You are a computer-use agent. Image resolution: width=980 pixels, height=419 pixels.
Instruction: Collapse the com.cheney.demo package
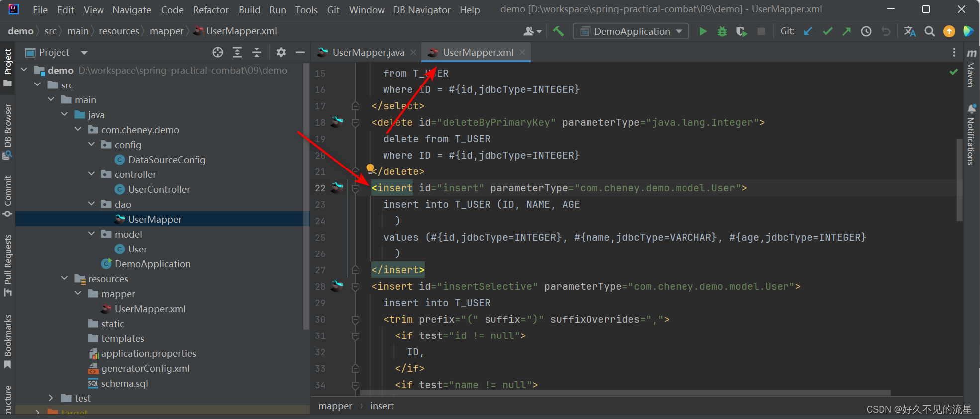click(x=78, y=130)
